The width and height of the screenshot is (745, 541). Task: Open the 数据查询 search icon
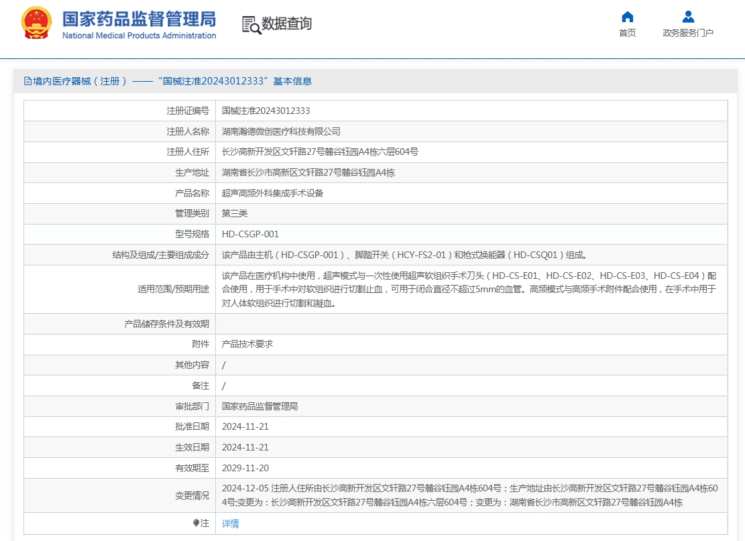click(x=251, y=25)
